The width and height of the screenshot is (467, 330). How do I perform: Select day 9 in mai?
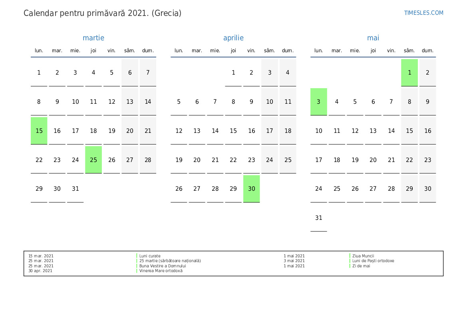pyautogui.click(x=427, y=102)
